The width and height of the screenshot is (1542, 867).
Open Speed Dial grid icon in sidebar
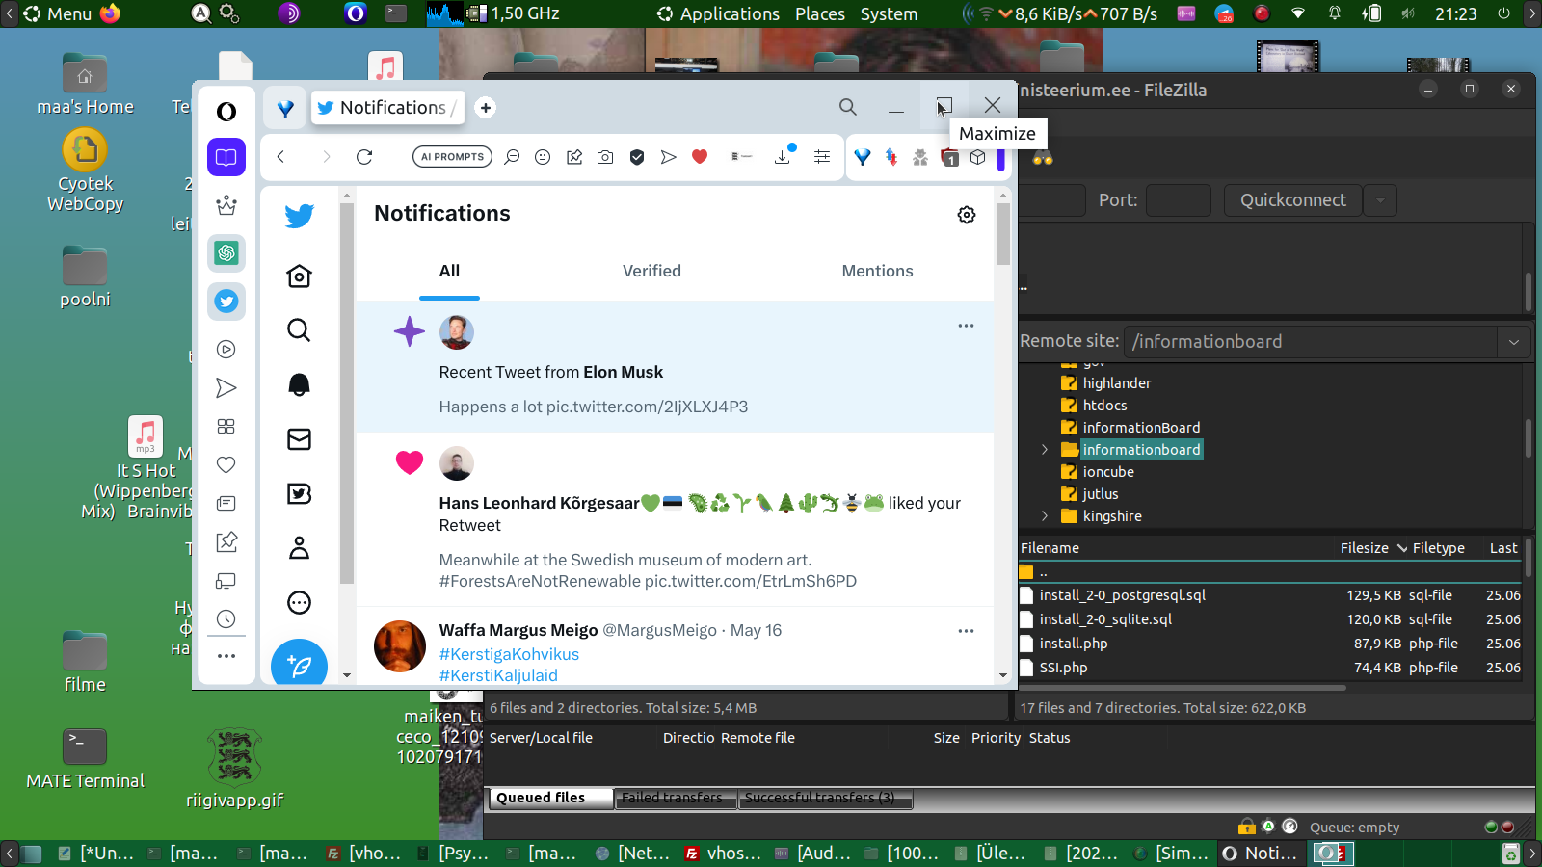[x=226, y=427]
